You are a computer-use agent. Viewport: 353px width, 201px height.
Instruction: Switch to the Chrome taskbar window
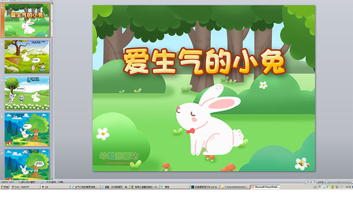(x=145, y=186)
